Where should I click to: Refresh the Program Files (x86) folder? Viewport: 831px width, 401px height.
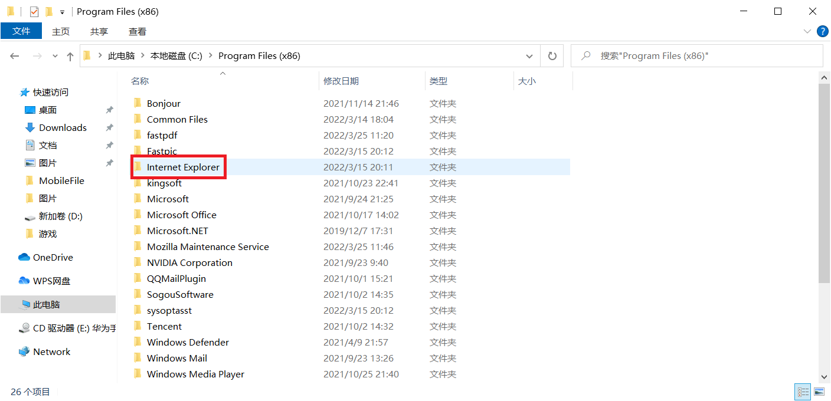(552, 56)
